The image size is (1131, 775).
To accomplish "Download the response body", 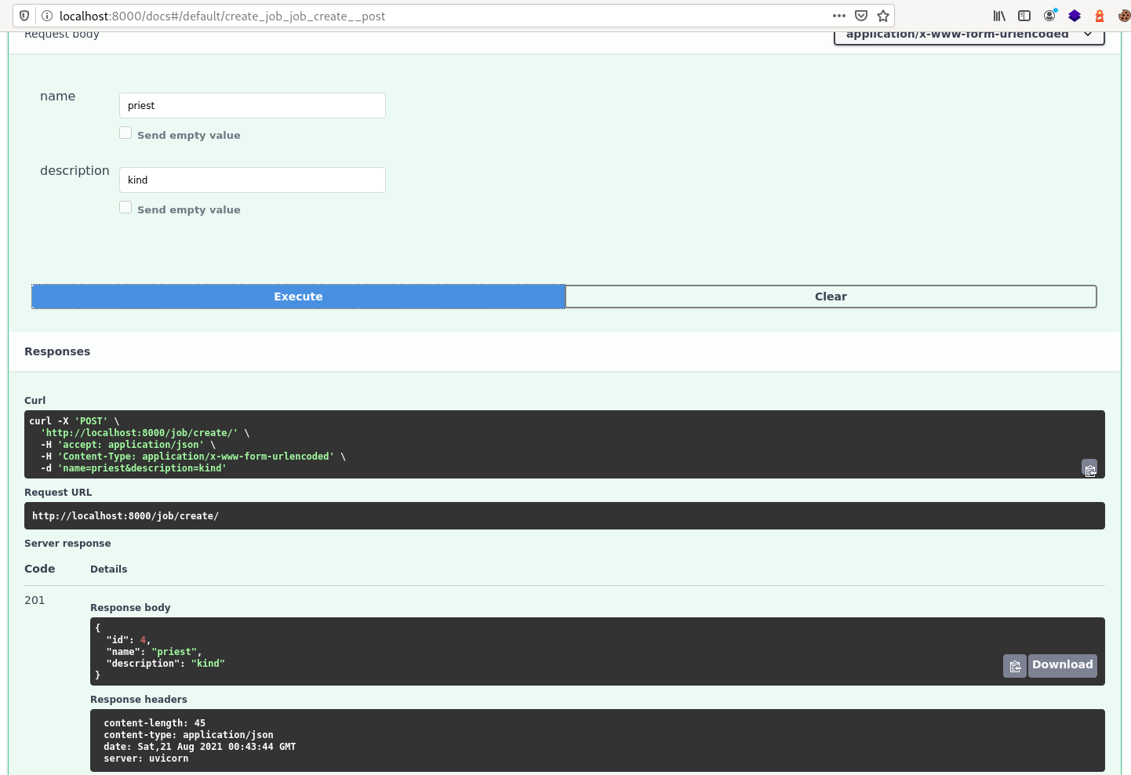I will click(x=1062, y=665).
